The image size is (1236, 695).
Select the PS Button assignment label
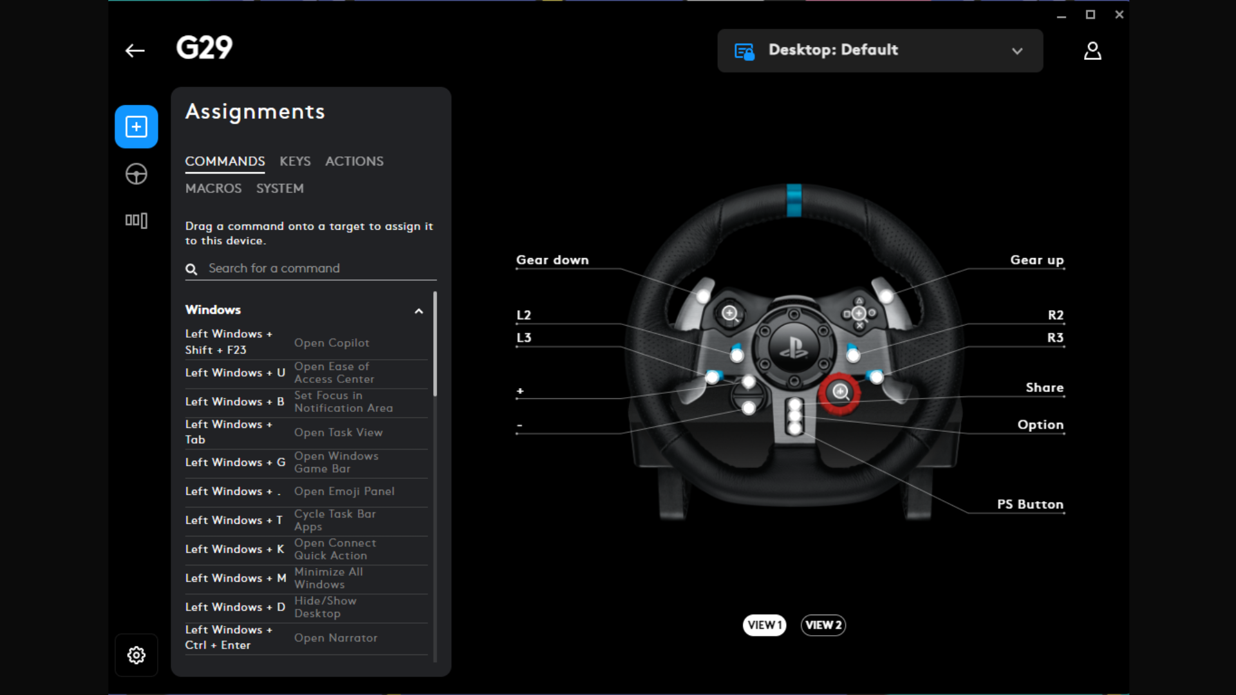coord(1030,505)
